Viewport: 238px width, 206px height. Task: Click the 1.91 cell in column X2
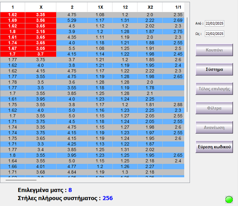coord(150,48)
